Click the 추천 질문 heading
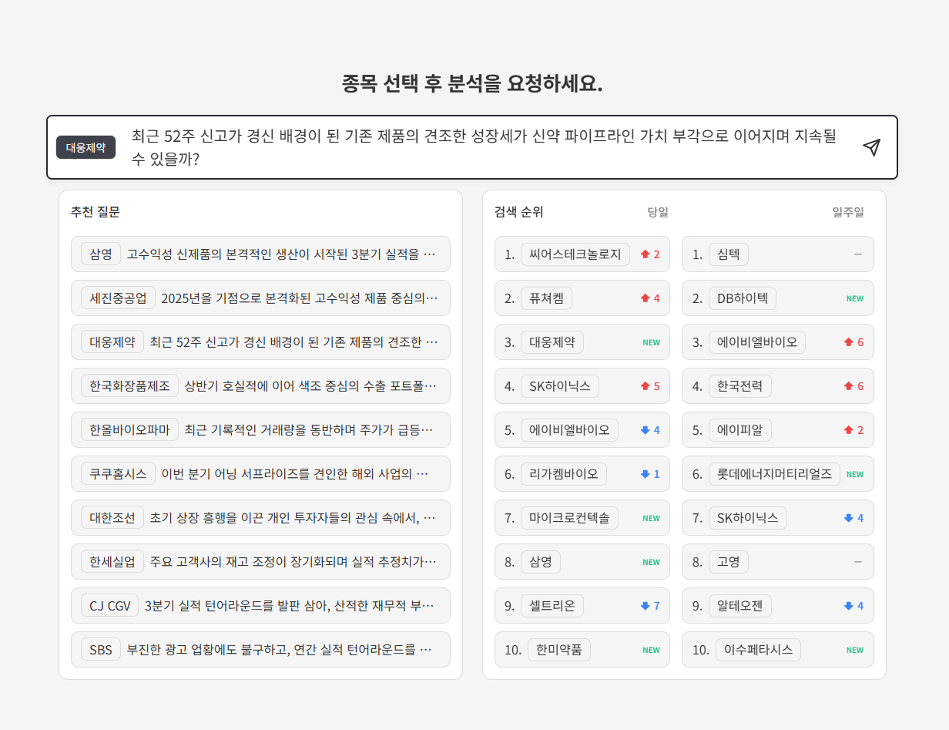This screenshot has height=730, width=949. point(96,212)
